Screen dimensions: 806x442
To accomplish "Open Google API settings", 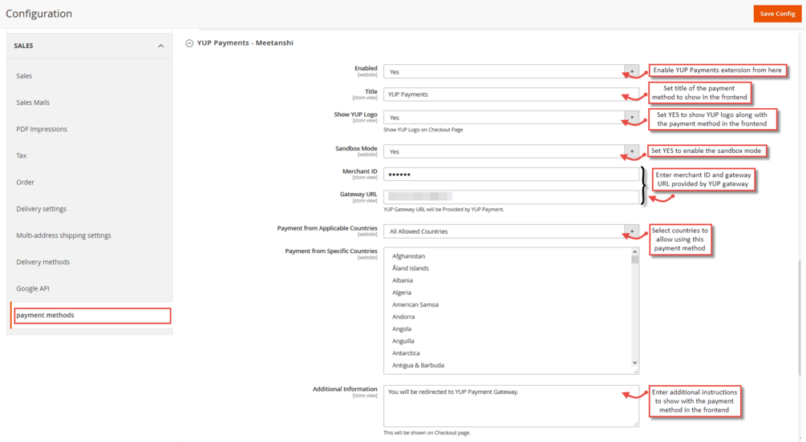I will 33,288.
